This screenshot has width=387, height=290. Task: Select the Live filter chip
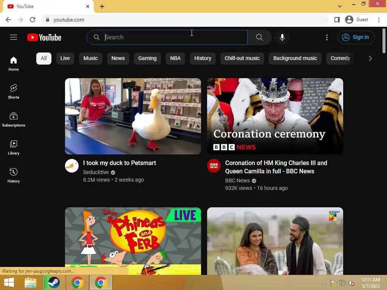tap(65, 59)
